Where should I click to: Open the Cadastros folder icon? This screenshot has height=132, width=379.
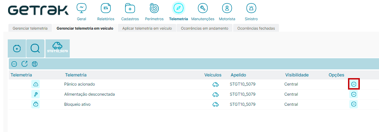tap(130, 8)
